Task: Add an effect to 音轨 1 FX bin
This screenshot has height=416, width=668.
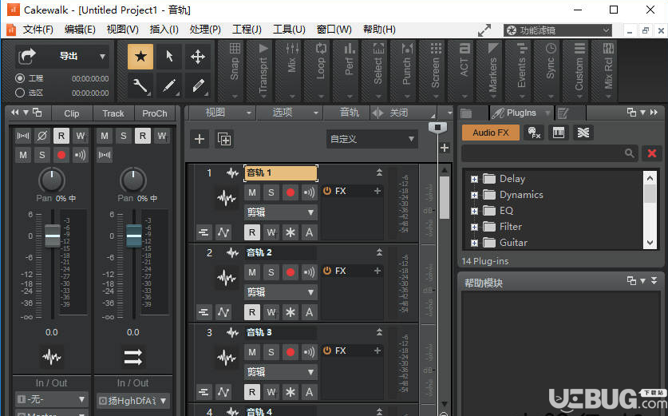Action: click(377, 191)
